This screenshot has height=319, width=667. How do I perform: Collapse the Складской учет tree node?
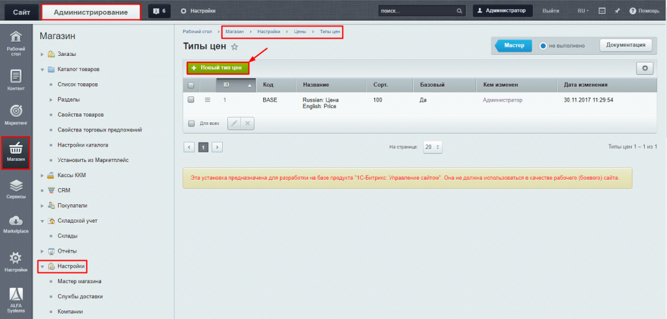pos(42,221)
